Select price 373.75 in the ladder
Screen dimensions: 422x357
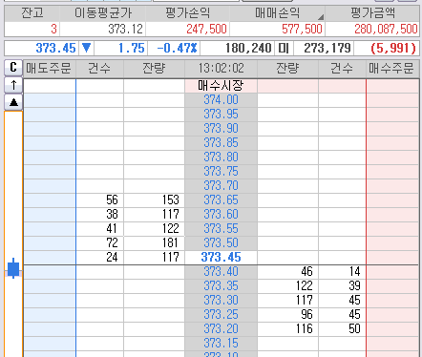tap(221, 172)
